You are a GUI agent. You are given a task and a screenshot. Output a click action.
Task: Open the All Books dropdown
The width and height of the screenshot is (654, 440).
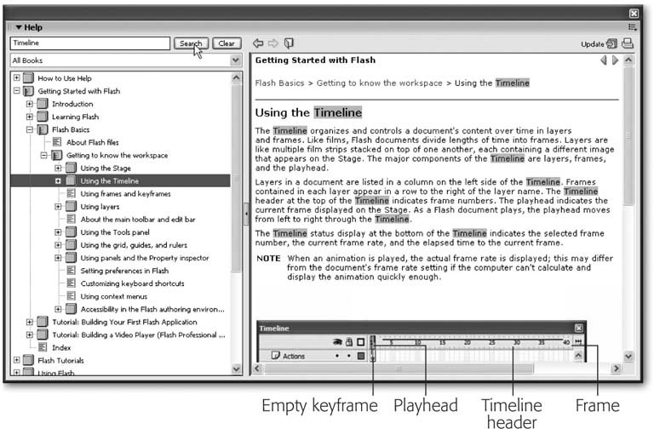tap(236, 61)
